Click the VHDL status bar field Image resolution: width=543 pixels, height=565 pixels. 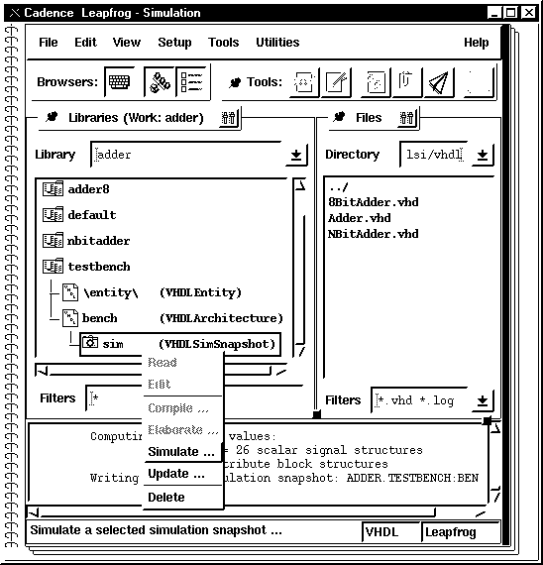[x=390, y=532]
